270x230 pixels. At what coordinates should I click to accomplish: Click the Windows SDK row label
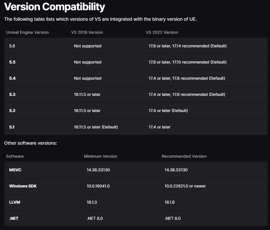(23, 186)
